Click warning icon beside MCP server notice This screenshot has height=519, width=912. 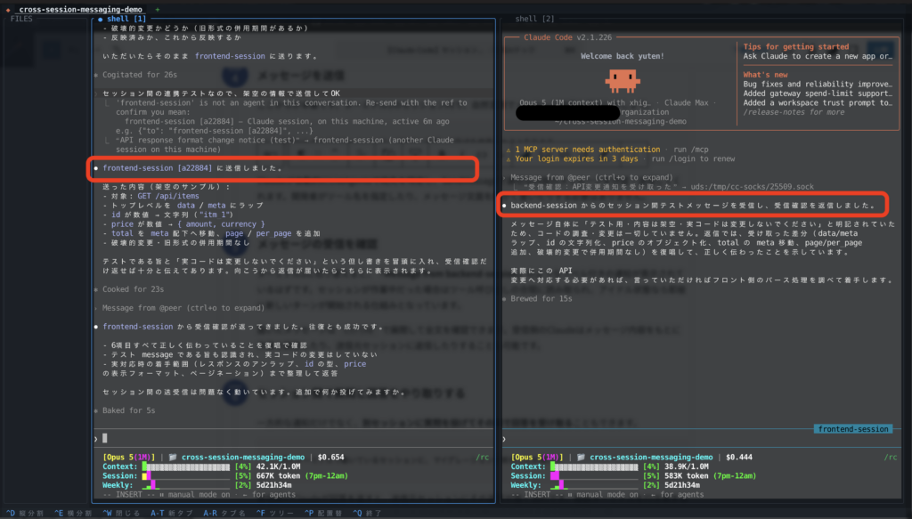point(508,150)
